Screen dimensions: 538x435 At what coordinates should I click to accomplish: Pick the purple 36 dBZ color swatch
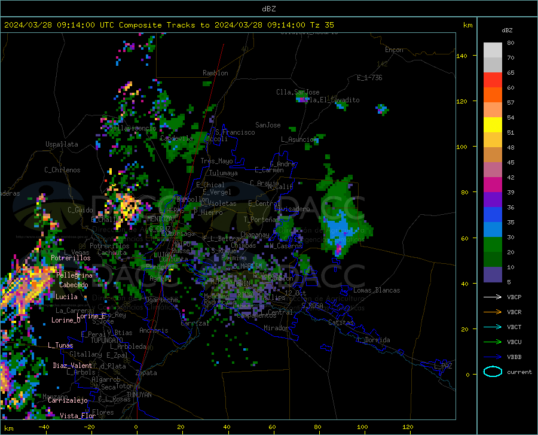tap(493, 200)
